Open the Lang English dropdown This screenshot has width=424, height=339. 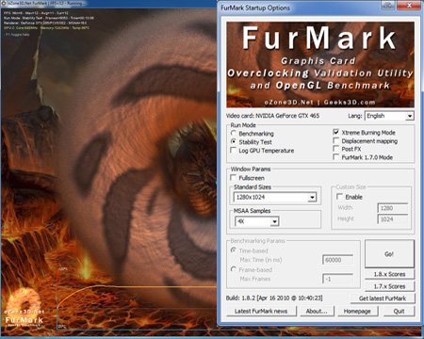click(x=389, y=116)
